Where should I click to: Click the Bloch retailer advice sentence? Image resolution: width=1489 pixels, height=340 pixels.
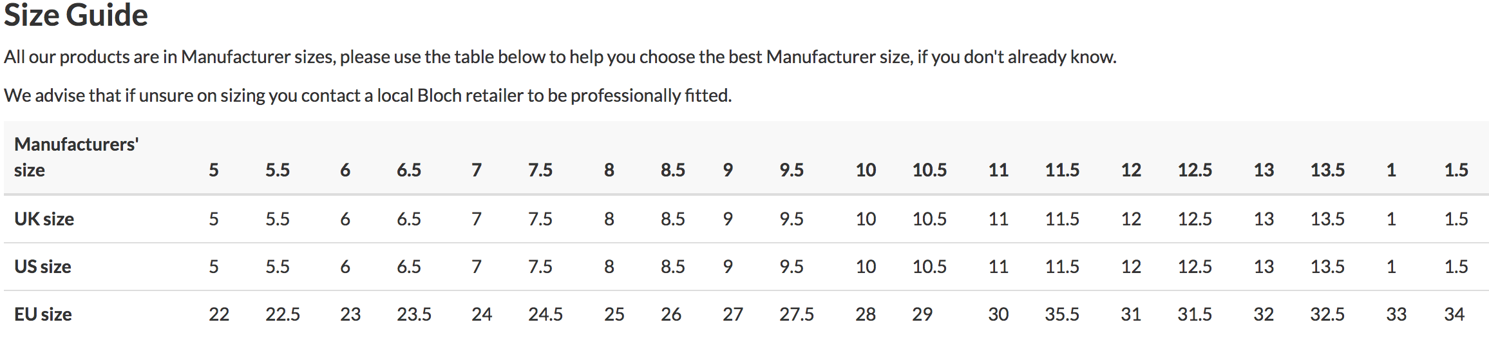tap(368, 95)
